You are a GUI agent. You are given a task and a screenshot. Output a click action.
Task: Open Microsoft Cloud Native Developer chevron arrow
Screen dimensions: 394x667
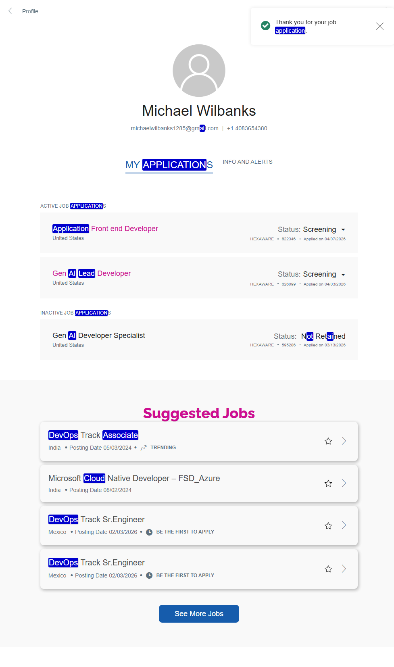(344, 483)
